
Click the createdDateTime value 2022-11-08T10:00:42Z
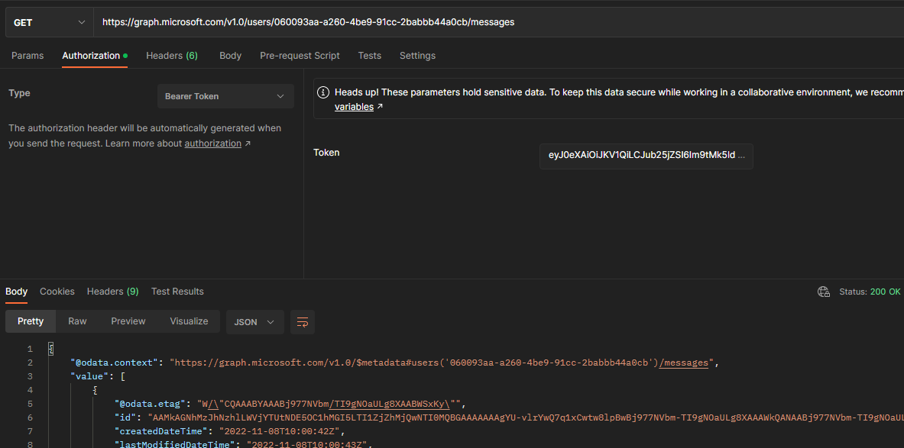[280, 431]
